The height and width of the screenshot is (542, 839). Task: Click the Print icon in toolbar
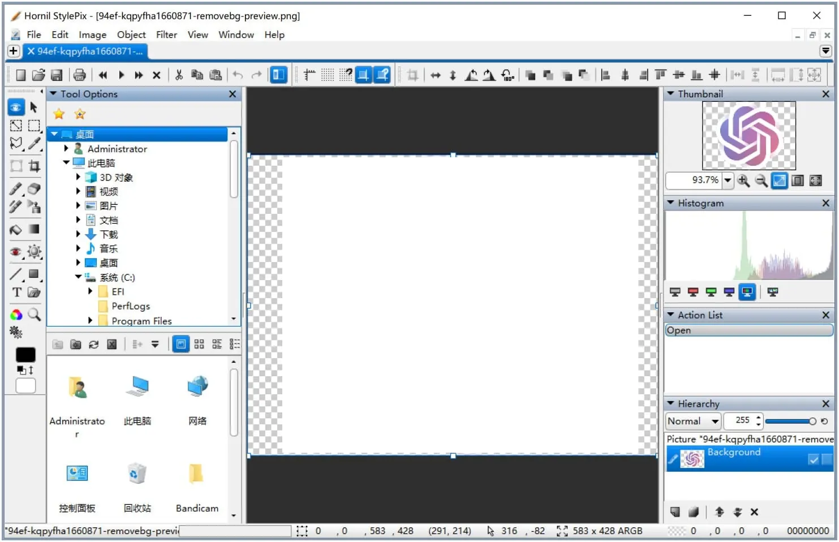[x=80, y=75]
